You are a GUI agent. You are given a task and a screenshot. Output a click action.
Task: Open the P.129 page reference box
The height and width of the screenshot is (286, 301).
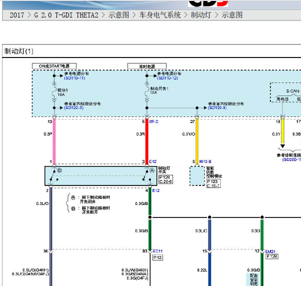click(x=272, y=256)
